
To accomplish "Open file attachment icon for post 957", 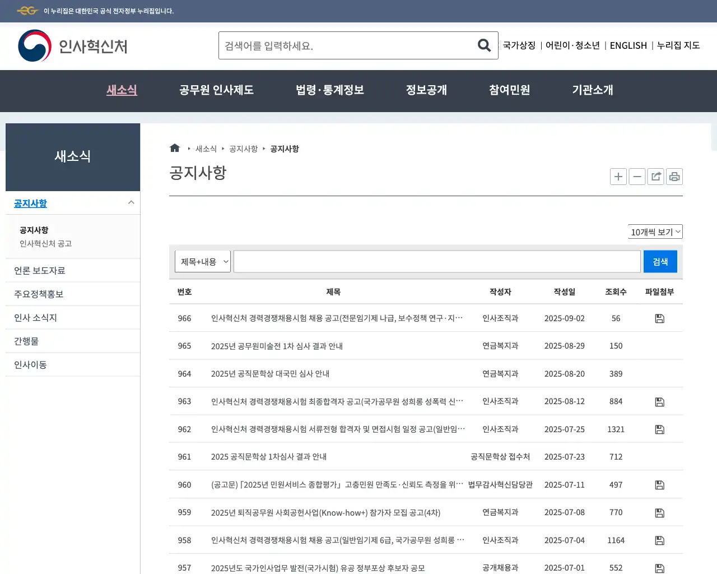I will coord(660,568).
